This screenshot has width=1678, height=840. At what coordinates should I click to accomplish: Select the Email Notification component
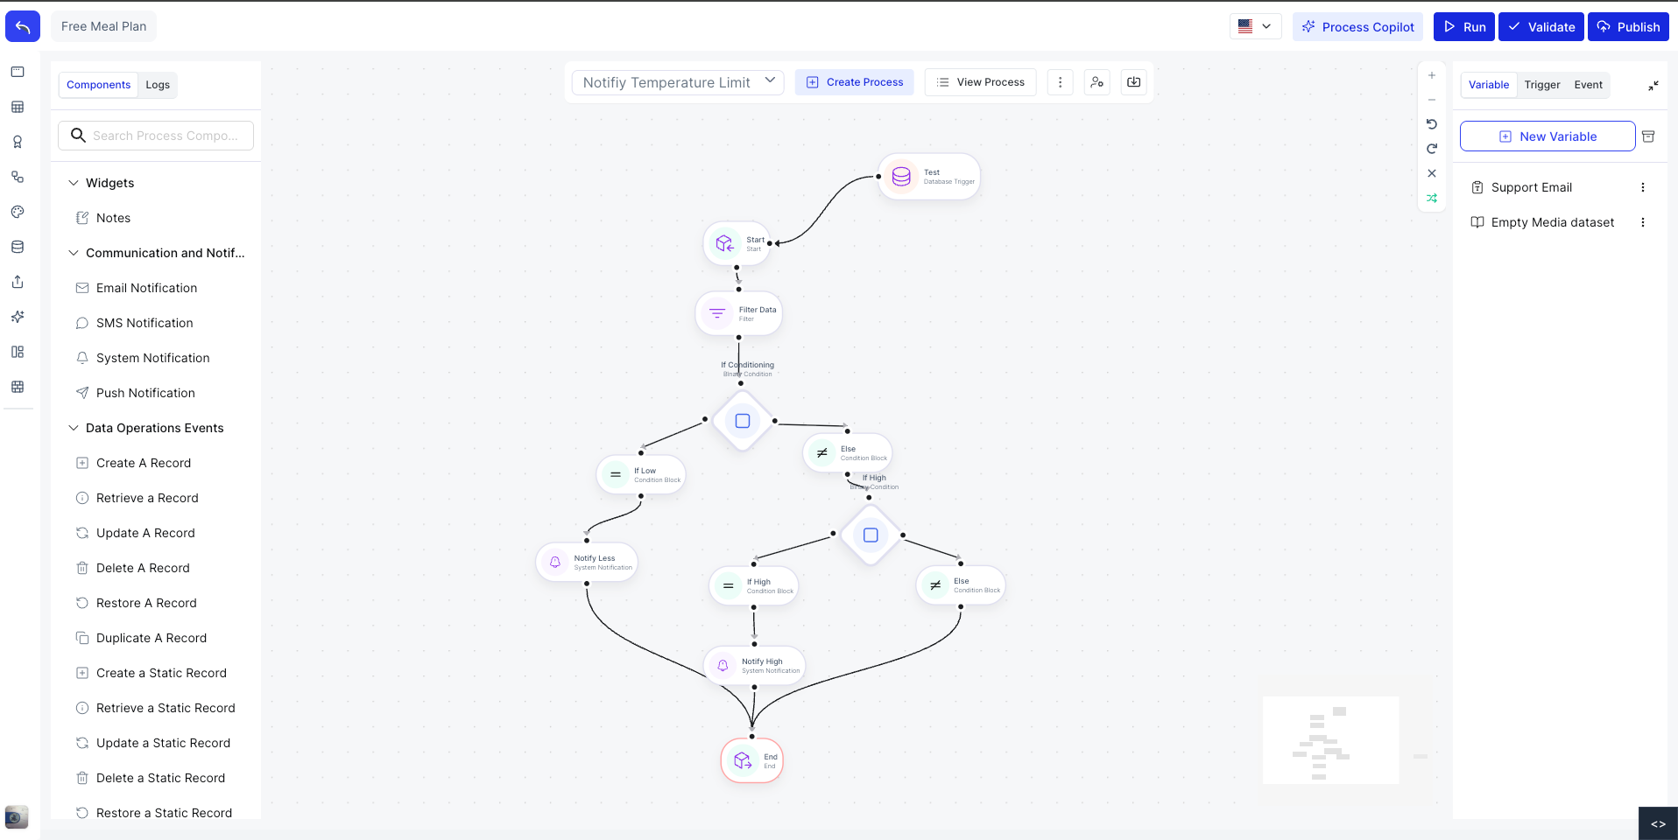(x=146, y=288)
